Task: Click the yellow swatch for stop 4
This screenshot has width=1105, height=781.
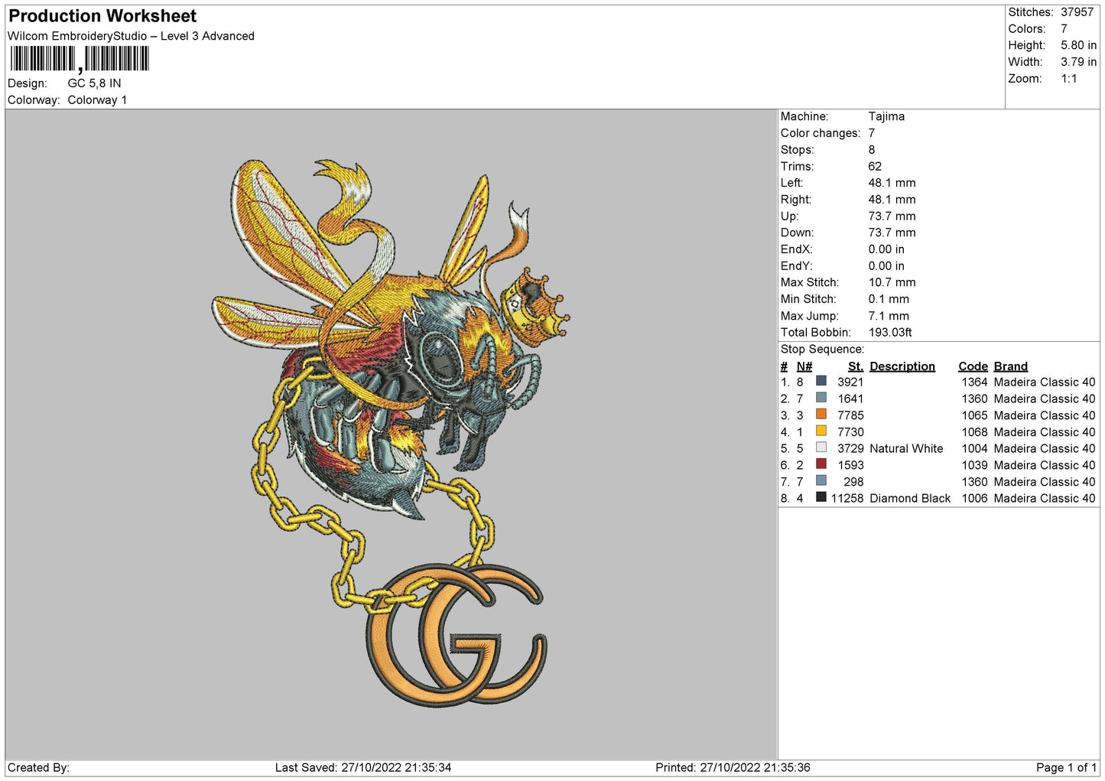Action: tap(821, 431)
